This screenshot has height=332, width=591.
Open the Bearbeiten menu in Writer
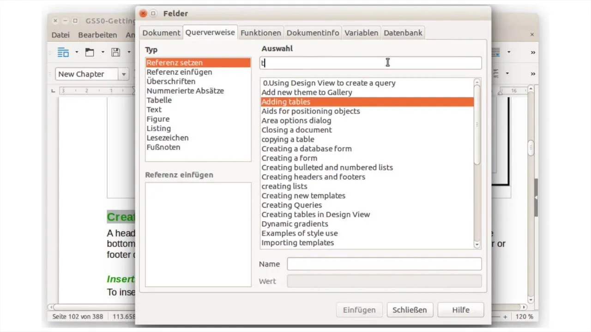[x=97, y=35]
